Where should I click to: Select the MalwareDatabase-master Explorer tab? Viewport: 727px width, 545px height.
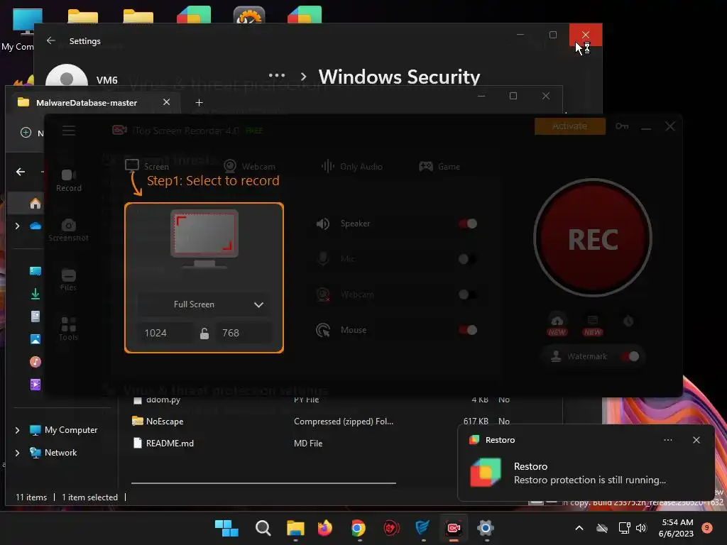click(86, 102)
